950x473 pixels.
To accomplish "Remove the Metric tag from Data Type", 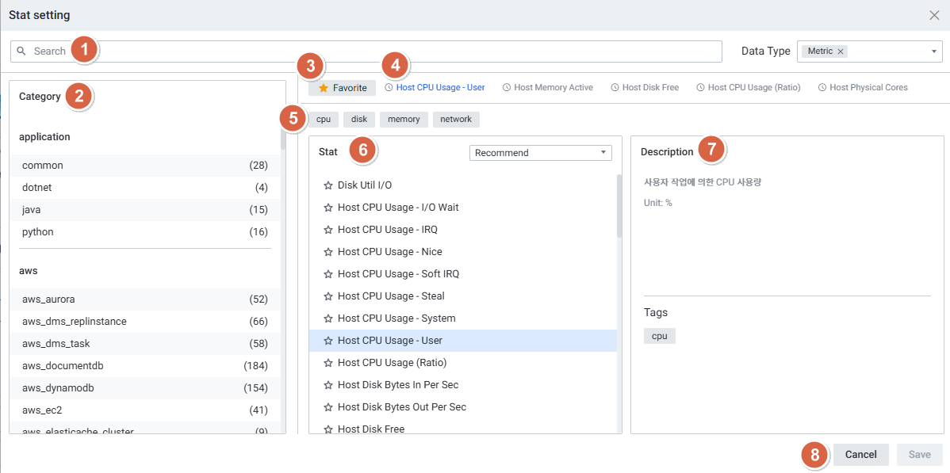I will click(x=841, y=51).
